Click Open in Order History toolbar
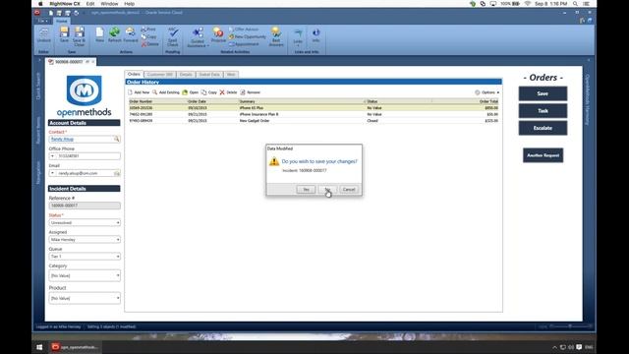This screenshot has width=629, height=354. point(190,92)
